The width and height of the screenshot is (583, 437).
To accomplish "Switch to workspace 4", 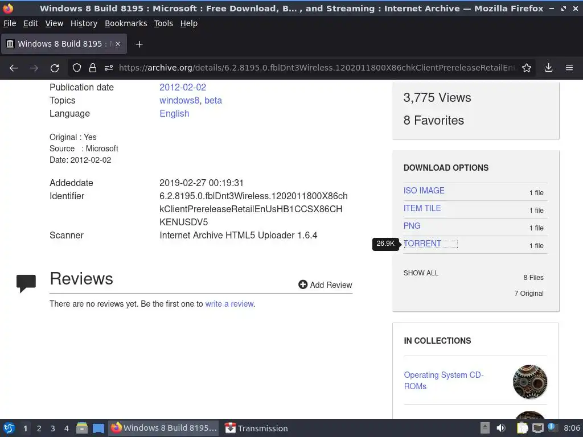I will pyautogui.click(x=67, y=428).
